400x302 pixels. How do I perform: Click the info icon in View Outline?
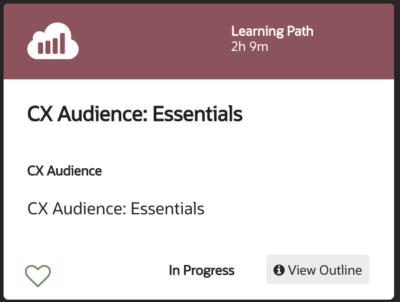point(279,270)
